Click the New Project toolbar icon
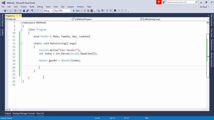214x120 pixels. (15, 11)
